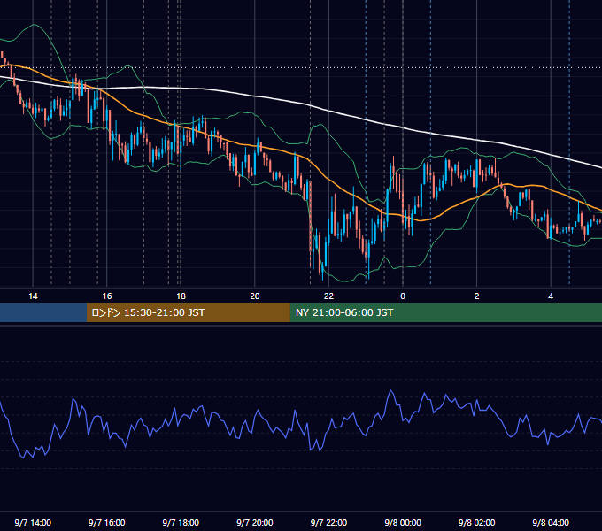602x531 pixels.
Task: Click the 16 hour label on the price chart axis
Action: [x=107, y=296]
